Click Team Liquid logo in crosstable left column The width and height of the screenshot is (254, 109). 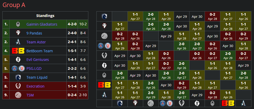[104, 16]
